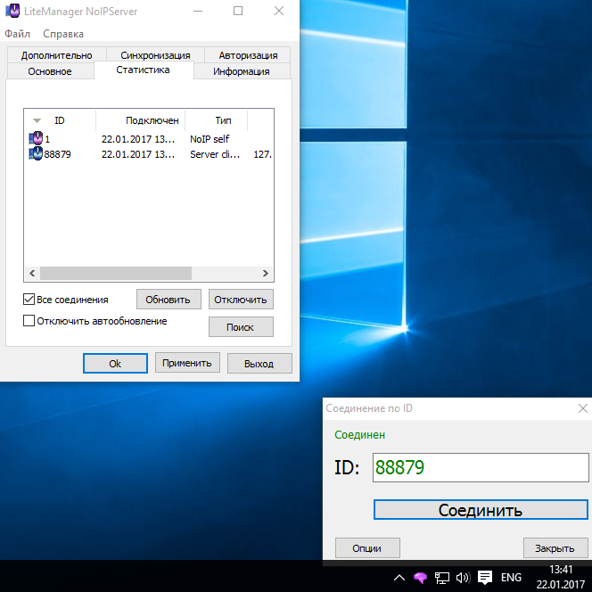Image resolution: width=592 pixels, height=592 pixels.
Task: Switch the ENG input language indicator
Action: point(511,577)
